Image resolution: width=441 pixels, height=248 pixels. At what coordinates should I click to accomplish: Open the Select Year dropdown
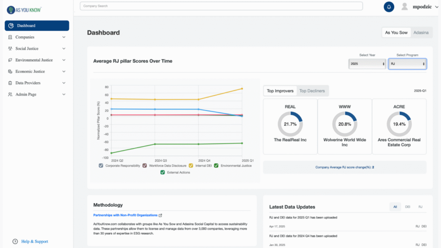click(x=367, y=64)
